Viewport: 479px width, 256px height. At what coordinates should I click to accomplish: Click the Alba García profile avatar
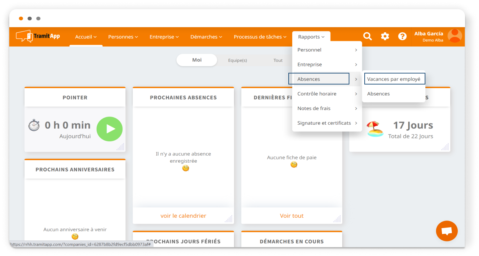[454, 36]
